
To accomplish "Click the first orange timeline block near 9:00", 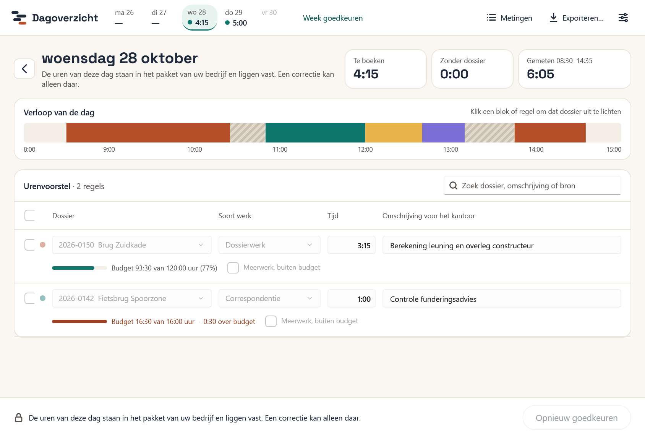I will 148,133.
